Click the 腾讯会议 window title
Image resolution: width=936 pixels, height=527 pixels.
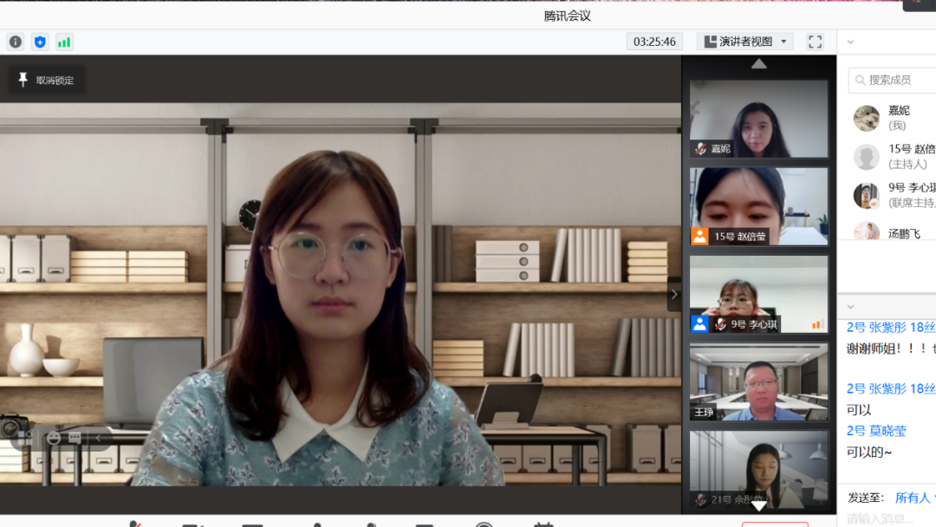567,16
